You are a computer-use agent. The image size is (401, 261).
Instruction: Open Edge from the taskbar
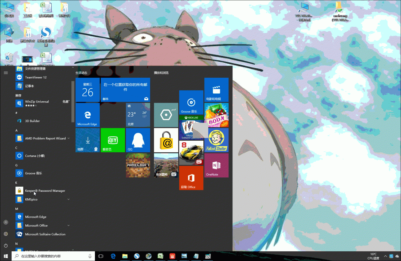[x=113, y=256]
